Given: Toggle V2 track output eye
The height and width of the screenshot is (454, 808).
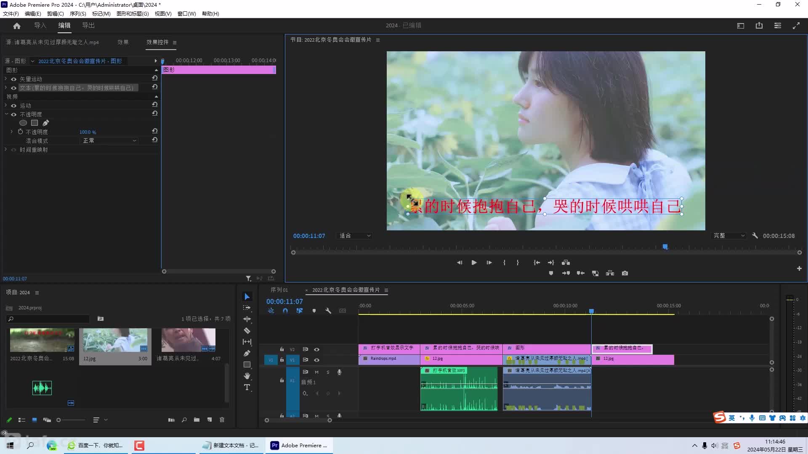Looking at the screenshot, I should click(316, 349).
